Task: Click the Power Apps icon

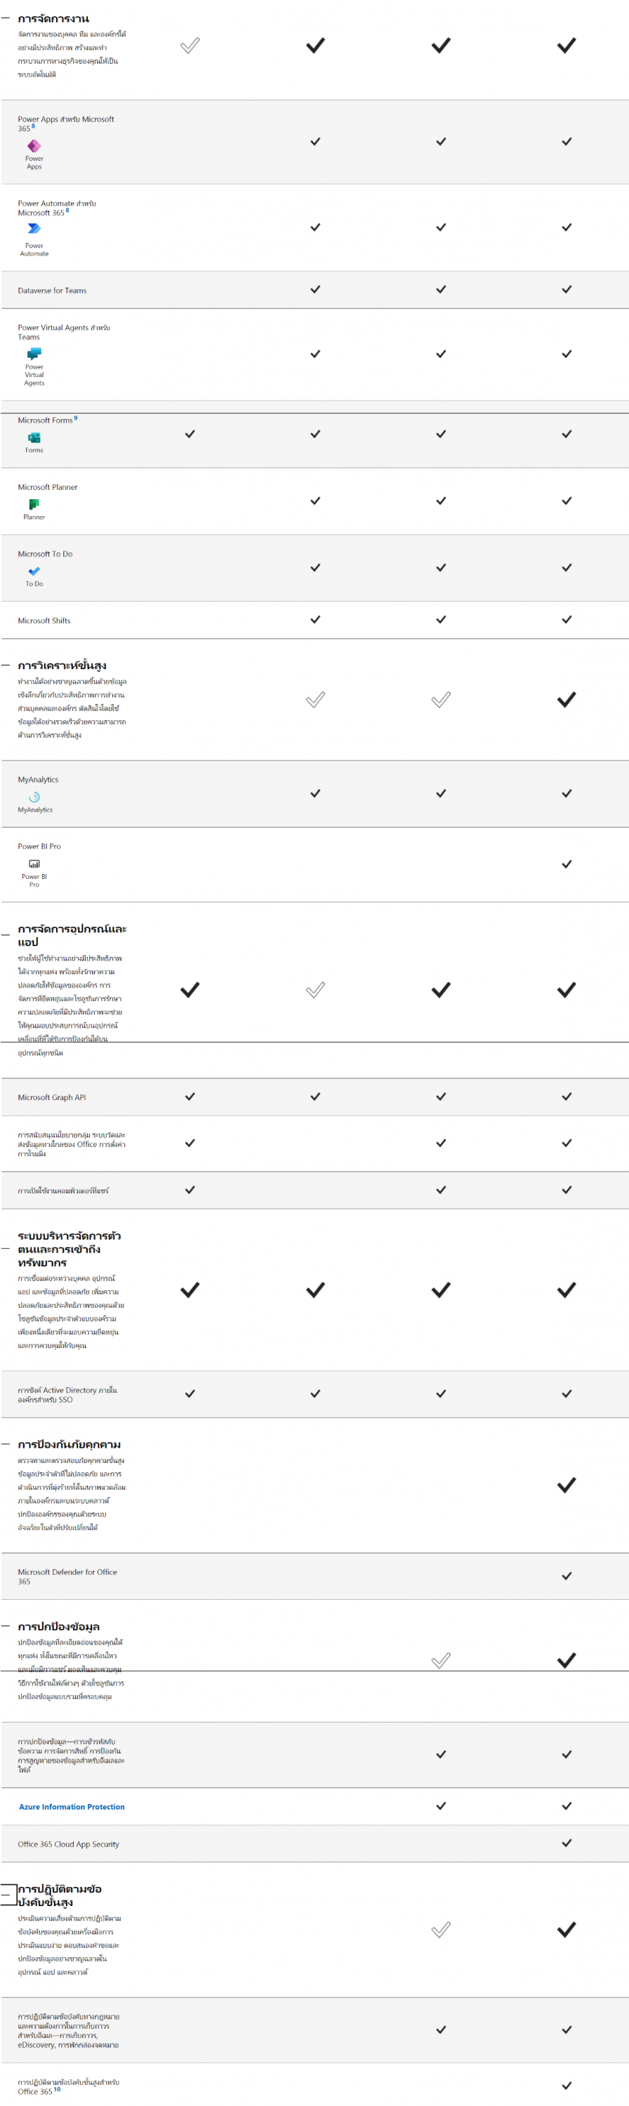Action: [34, 145]
